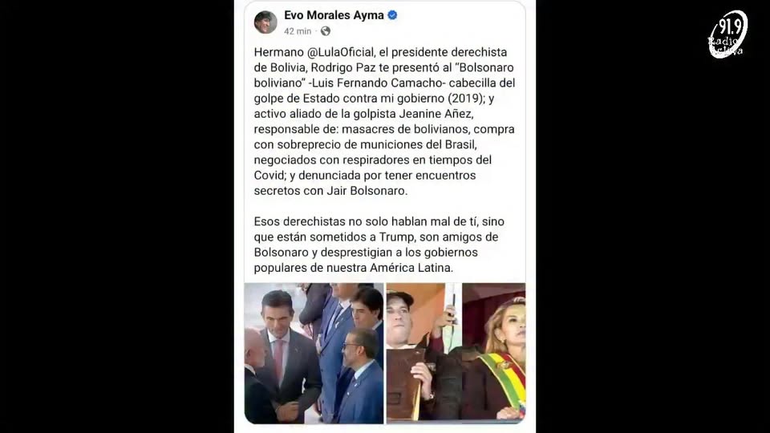Open the Evo Morales Ayma profile name
The height and width of the screenshot is (433, 770).
pyautogui.click(x=334, y=15)
